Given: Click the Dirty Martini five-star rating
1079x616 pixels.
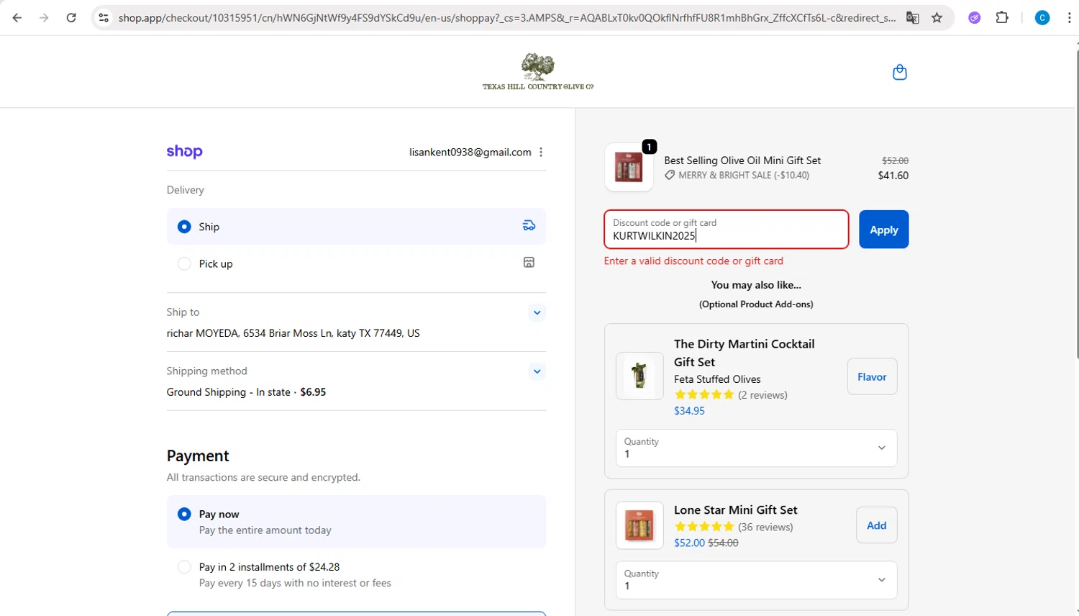Looking at the screenshot, I should point(704,394).
